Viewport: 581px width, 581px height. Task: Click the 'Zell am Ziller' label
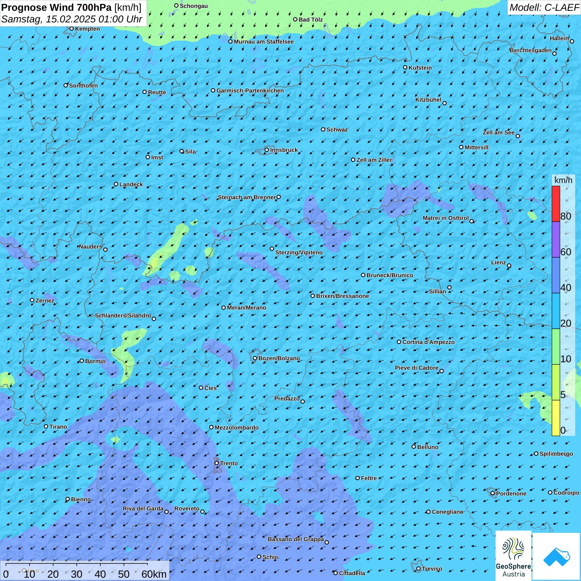374,160
